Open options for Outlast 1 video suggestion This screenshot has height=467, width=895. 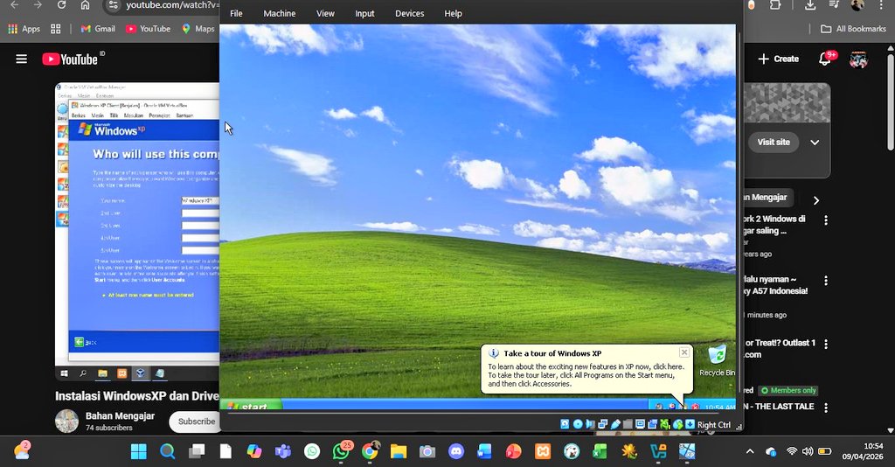pyautogui.click(x=826, y=344)
